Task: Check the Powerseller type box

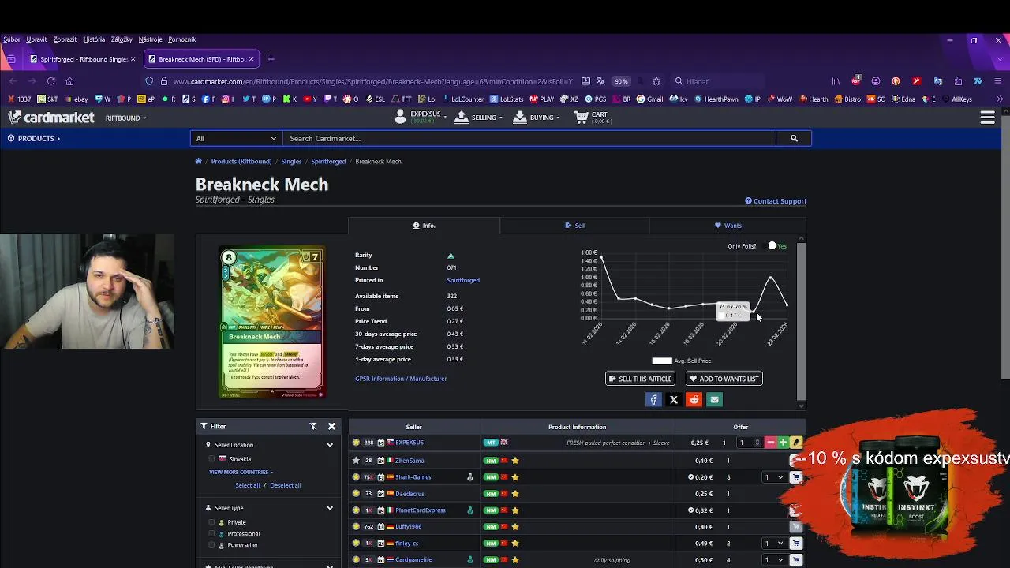Action: (x=211, y=545)
